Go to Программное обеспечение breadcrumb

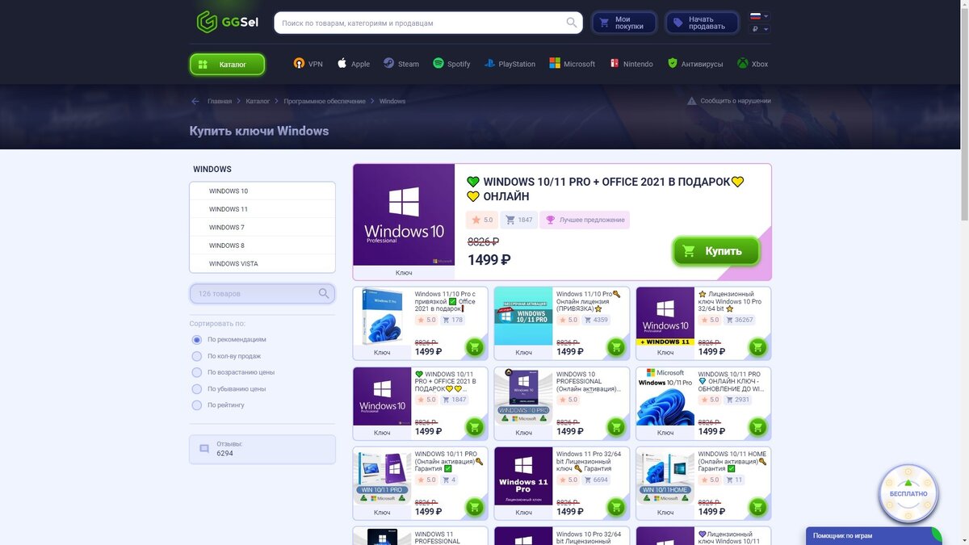click(325, 102)
